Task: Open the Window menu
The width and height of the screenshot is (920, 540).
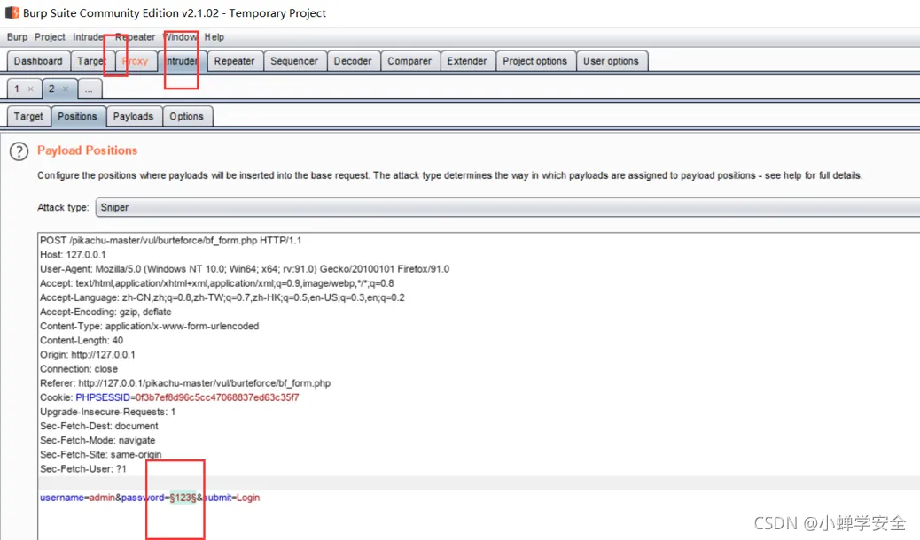Action: pyautogui.click(x=180, y=37)
